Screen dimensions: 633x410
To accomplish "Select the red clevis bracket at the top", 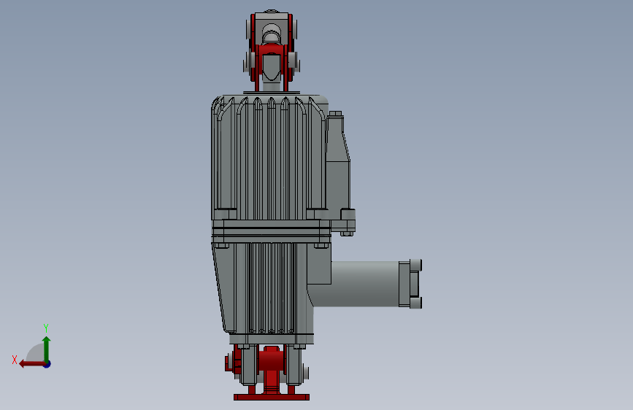I will (272, 52).
